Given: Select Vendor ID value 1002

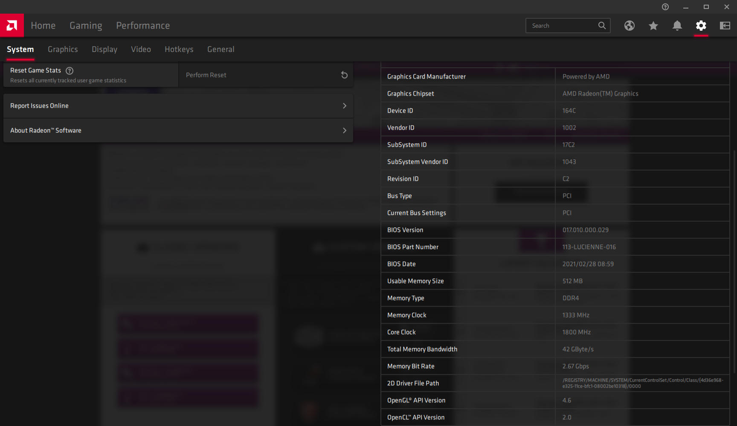Looking at the screenshot, I should click(x=569, y=128).
